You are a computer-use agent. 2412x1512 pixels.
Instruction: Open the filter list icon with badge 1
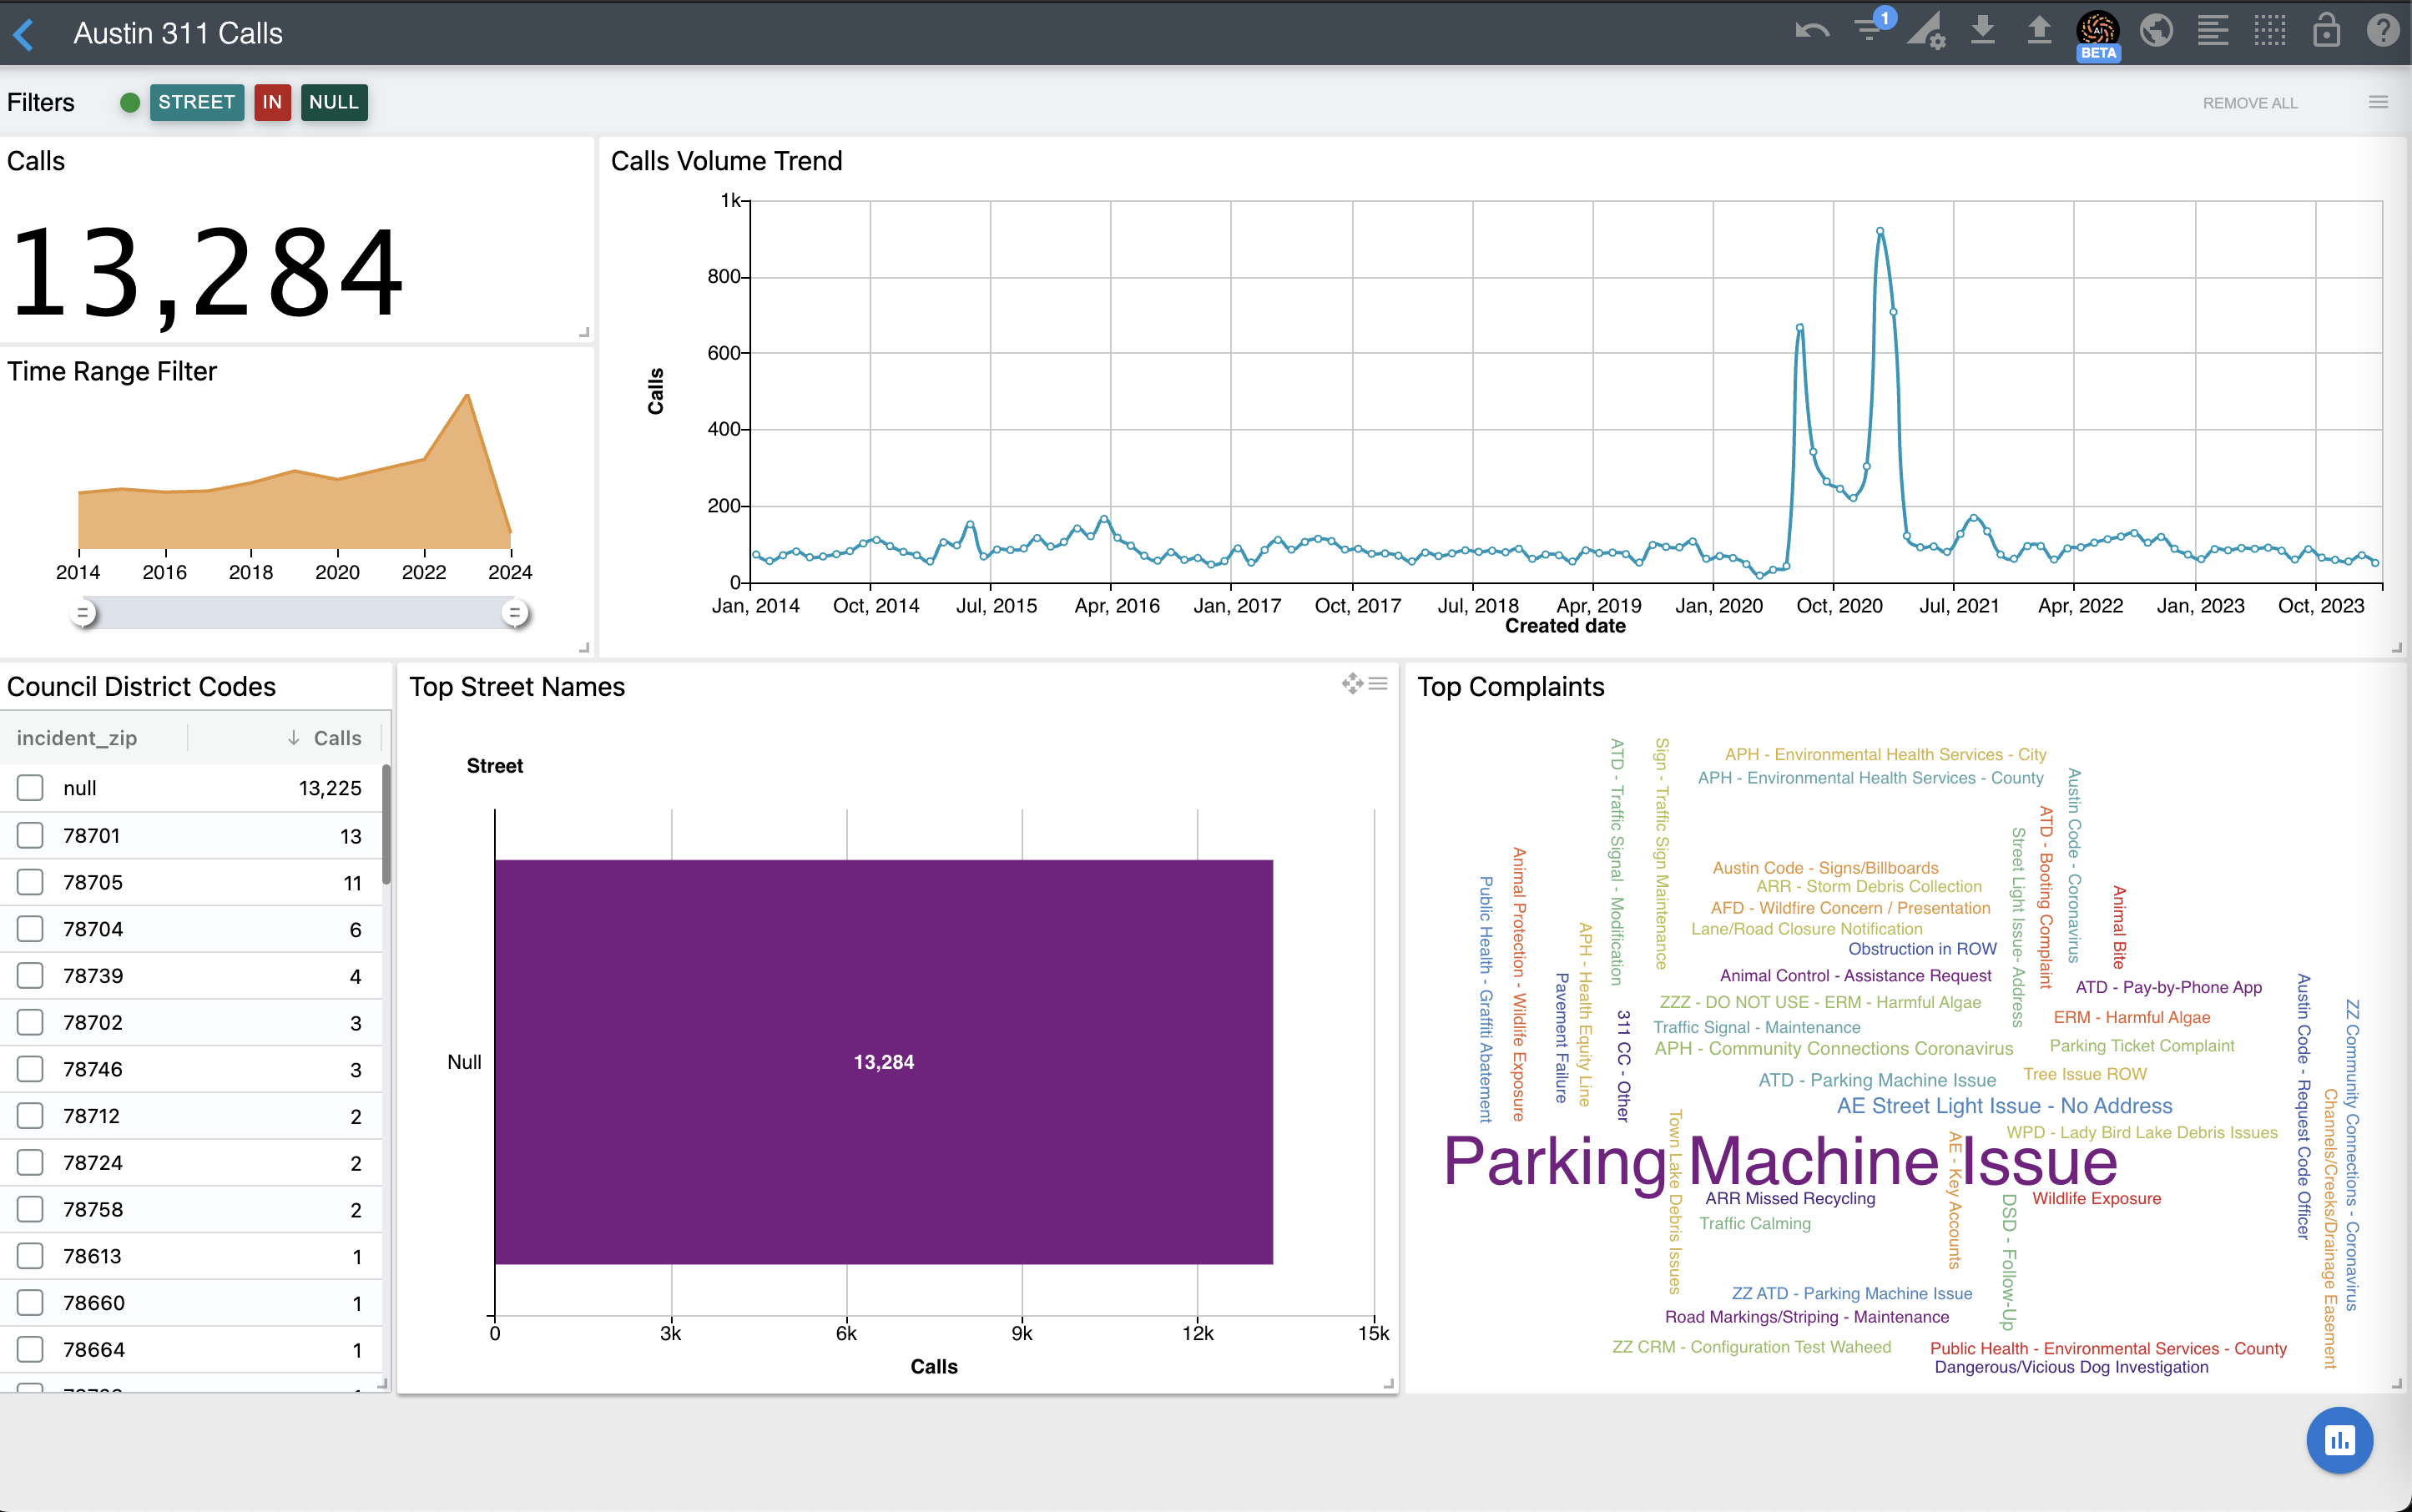(1868, 30)
